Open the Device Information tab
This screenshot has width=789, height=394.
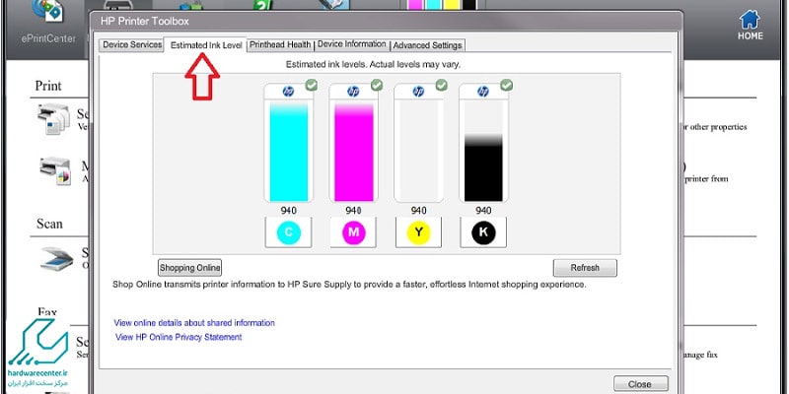coord(352,44)
